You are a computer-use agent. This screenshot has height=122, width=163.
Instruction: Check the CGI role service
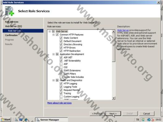(61, 67)
